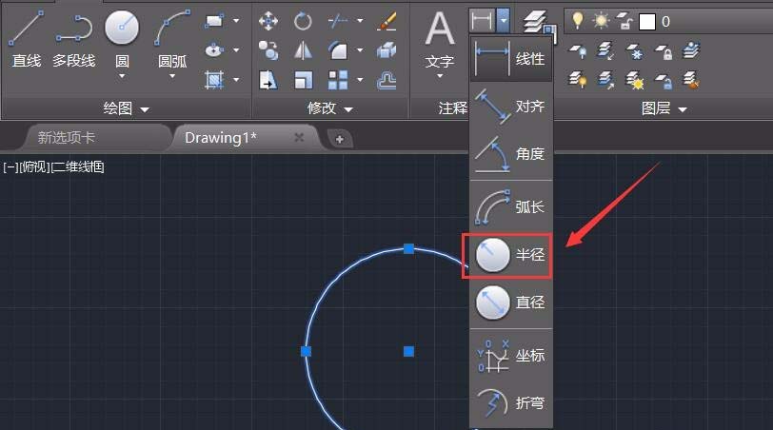Screen dimensions: 773x430
Task: Click the white layer color swatch
Action: coord(646,22)
